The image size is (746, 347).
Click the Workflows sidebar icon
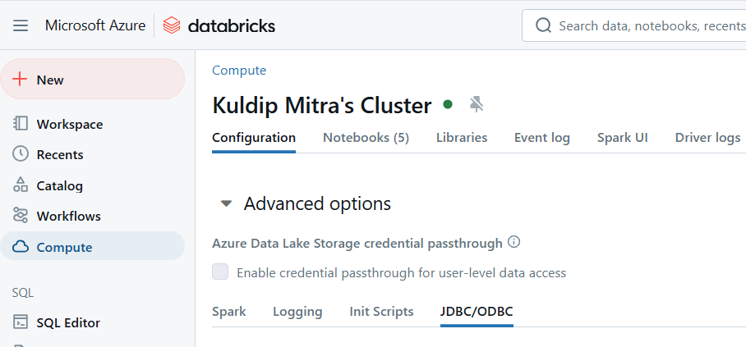tap(21, 216)
